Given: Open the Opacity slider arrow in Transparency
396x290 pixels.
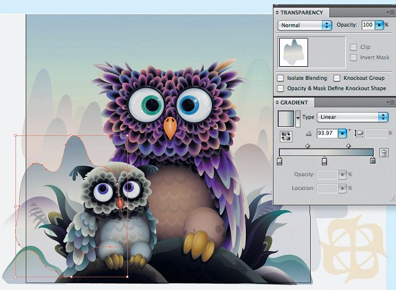Looking at the screenshot, I should pyautogui.click(x=379, y=25).
